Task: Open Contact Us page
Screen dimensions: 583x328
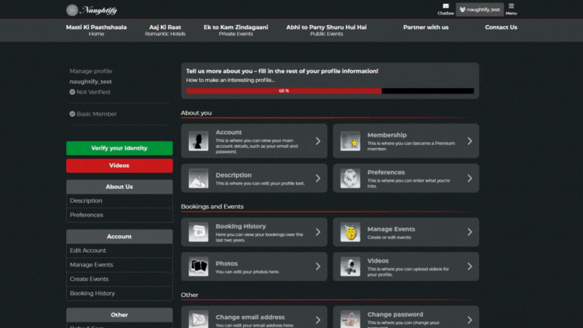Action: point(501,27)
